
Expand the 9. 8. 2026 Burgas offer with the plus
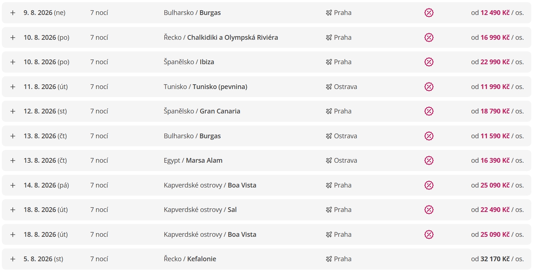point(13,13)
